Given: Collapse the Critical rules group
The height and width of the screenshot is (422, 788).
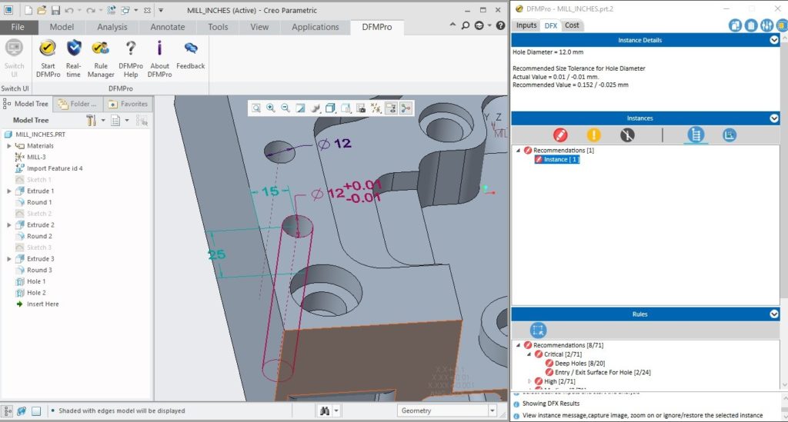Looking at the screenshot, I should [x=529, y=354].
